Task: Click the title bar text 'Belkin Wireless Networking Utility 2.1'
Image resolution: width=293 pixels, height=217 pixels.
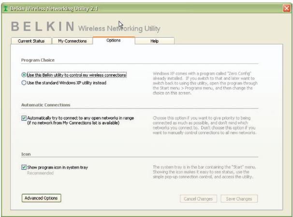Action: point(54,9)
